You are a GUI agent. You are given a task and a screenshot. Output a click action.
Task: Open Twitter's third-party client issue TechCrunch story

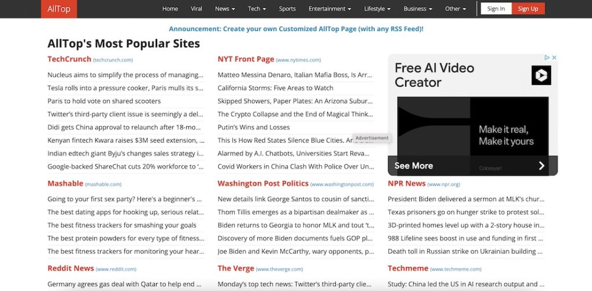[125, 114]
